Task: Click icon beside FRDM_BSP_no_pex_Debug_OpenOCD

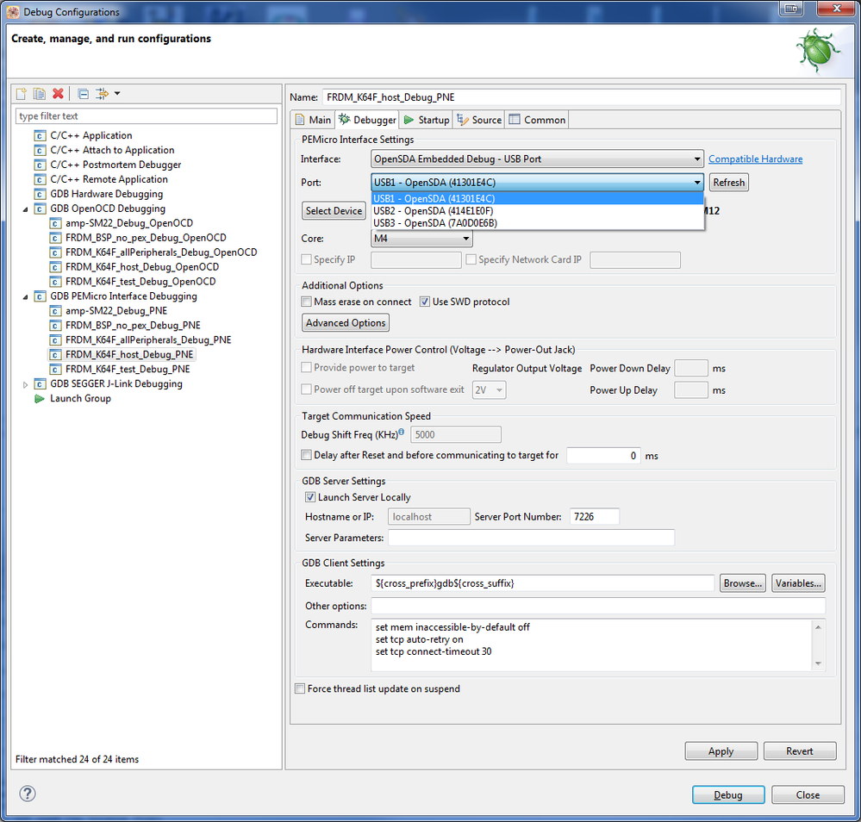Action: 55,238
